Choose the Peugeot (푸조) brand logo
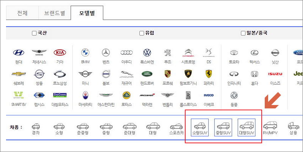 (167, 53)
